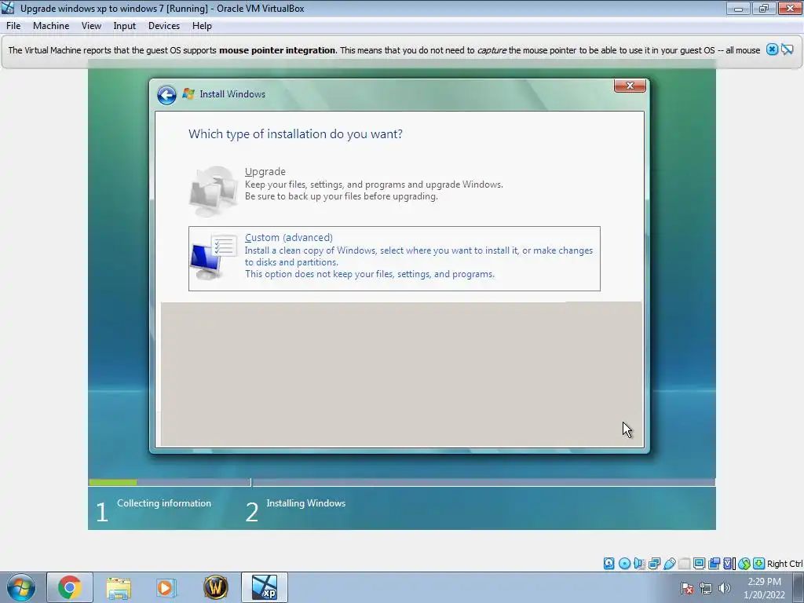
Task: Click the Right Ctrl host key label
Action: tap(784, 564)
